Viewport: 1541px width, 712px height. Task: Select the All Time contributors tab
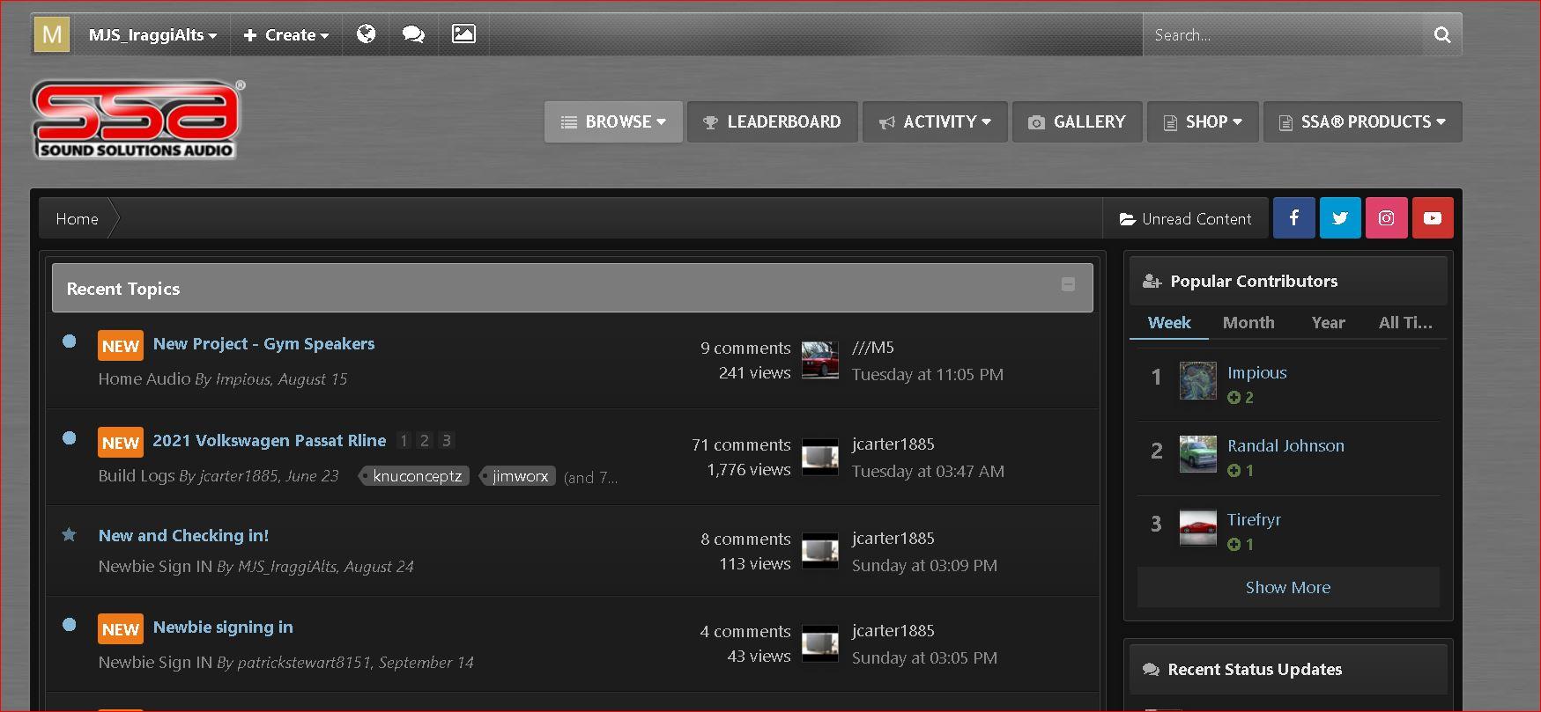(1405, 323)
